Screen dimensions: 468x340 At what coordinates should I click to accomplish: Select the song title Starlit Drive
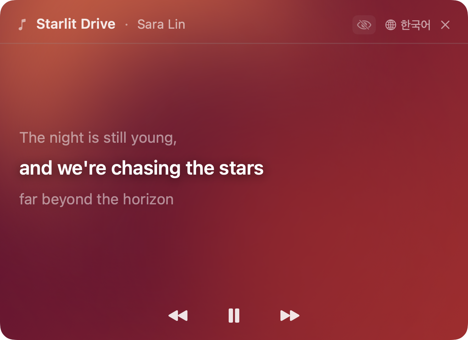point(76,24)
